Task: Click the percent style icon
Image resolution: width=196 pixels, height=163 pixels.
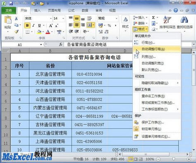Action: pos(109,26)
